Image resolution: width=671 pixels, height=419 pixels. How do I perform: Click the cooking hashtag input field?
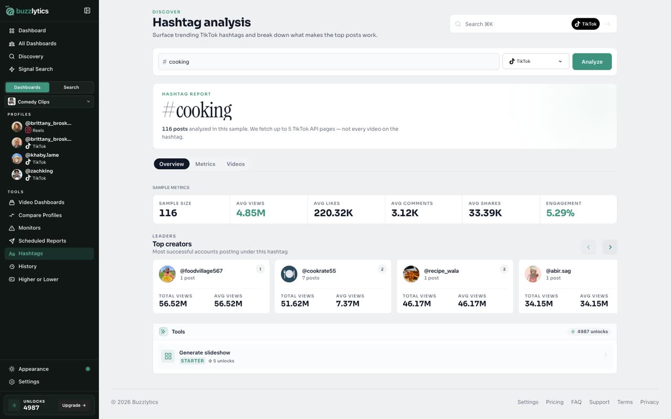coord(329,61)
